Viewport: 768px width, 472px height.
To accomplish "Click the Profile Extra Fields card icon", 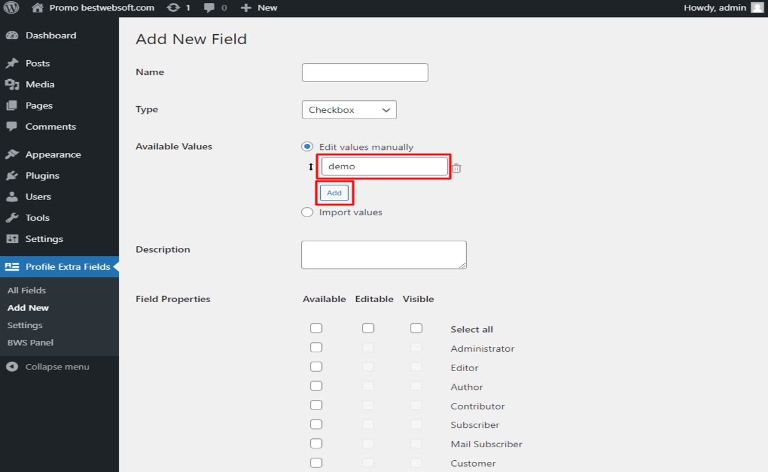I will tap(12, 267).
